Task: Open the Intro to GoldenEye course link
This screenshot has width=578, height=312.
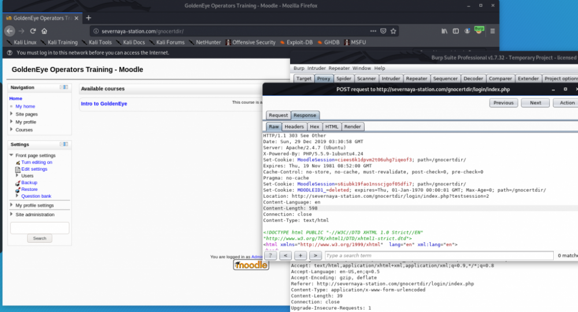Action: (104, 103)
